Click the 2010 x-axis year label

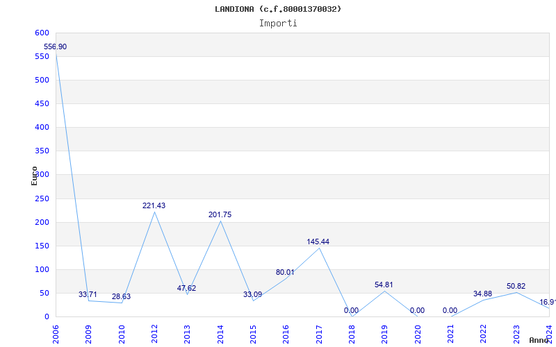tap(122, 335)
